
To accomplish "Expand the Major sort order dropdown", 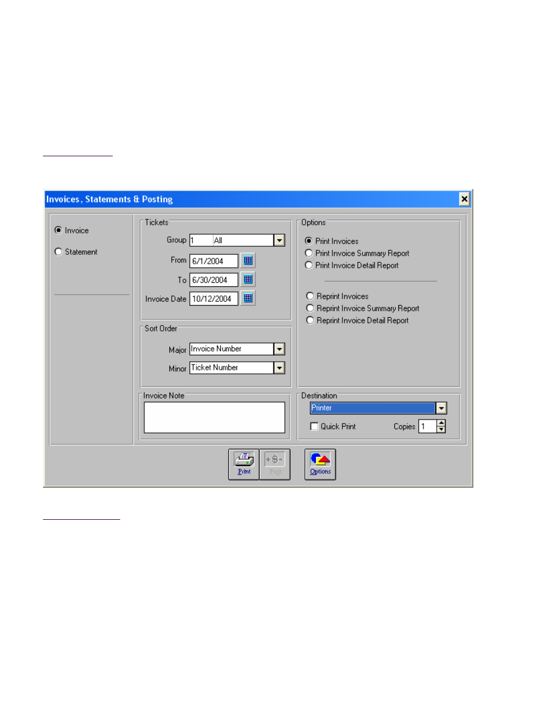I will pos(279,349).
